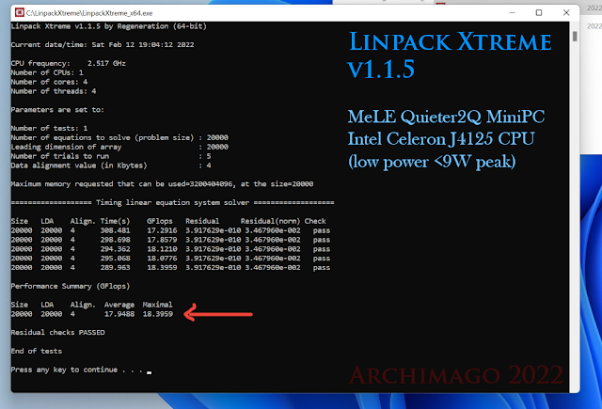
Task: Click the 'Number of tests: 1' line
Action: (49, 128)
